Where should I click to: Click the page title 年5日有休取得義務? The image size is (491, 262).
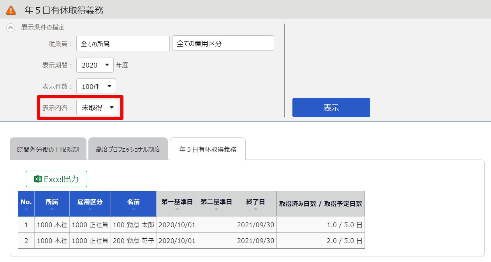point(64,10)
